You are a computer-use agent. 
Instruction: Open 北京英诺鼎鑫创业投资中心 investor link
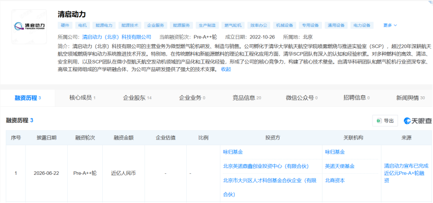click(x=266, y=166)
